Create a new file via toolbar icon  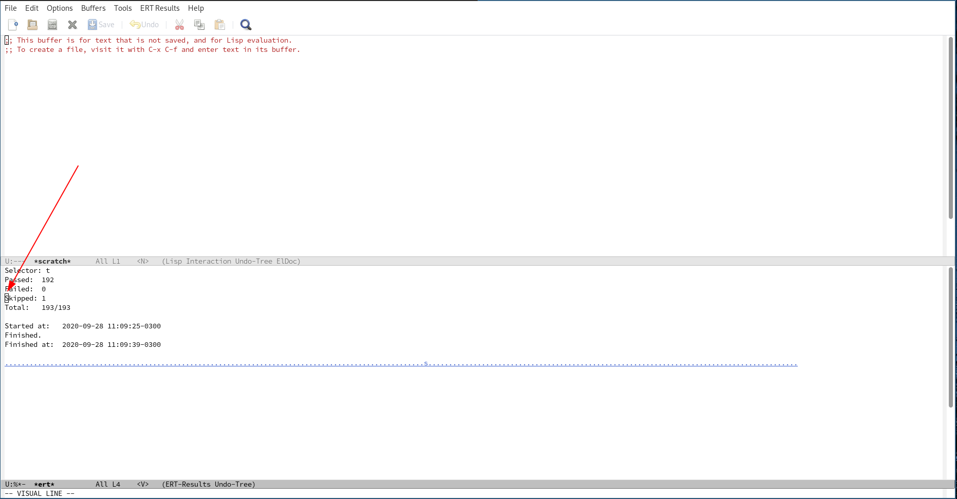tap(12, 24)
